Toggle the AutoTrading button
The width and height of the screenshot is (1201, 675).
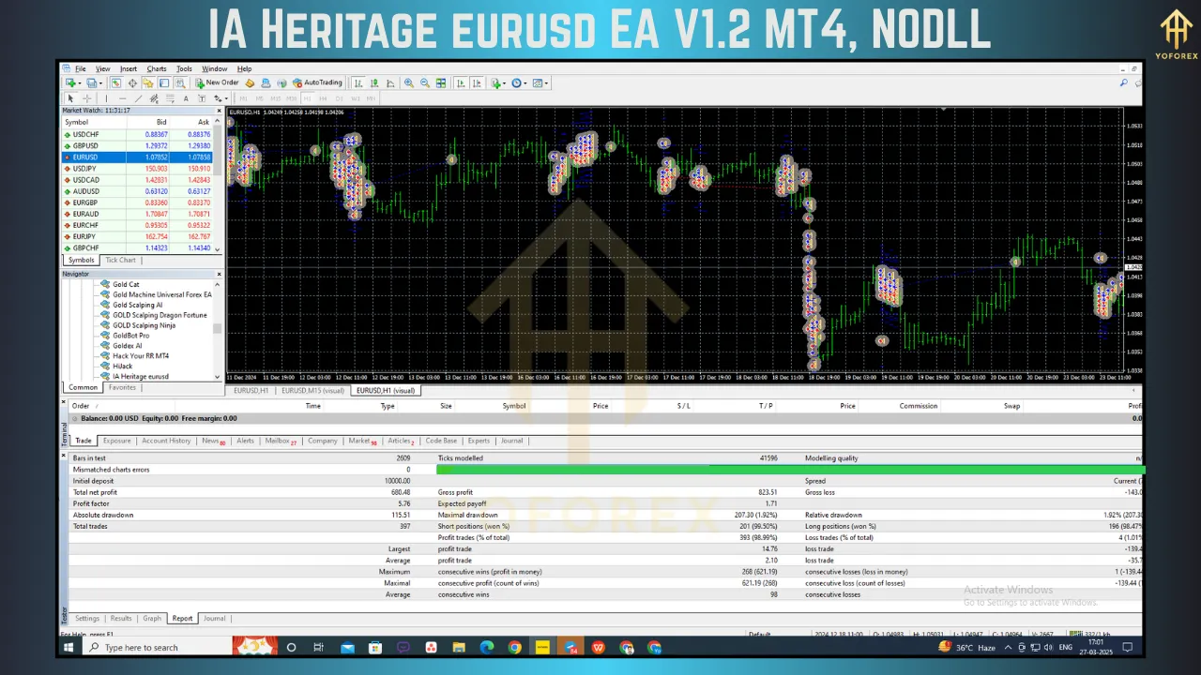tap(317, 82)
